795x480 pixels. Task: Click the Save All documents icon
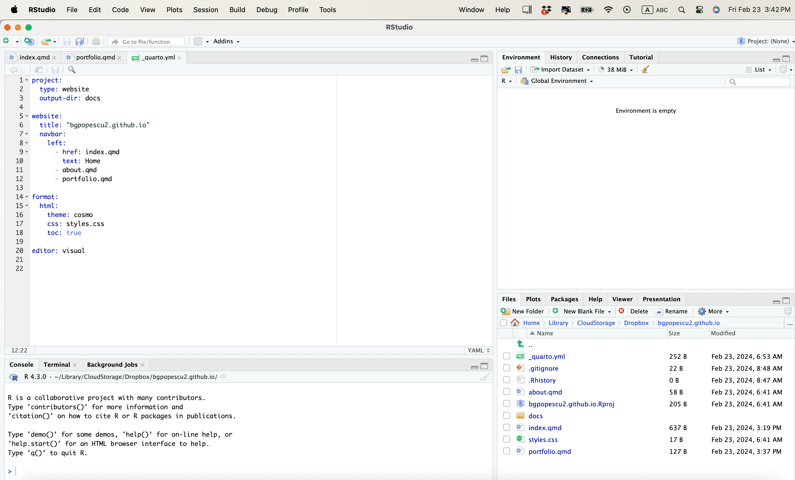(x=79, y=41)
